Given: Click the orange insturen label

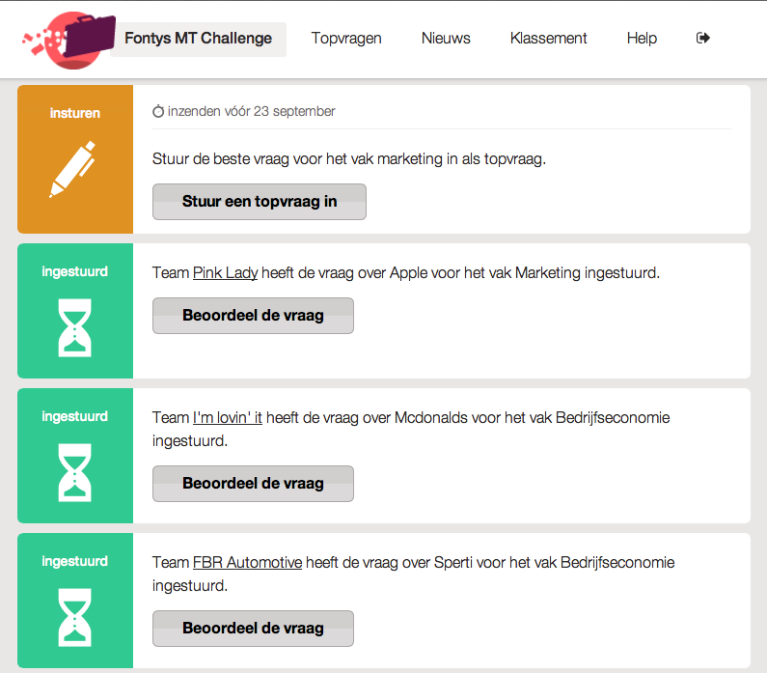Looking at the screenshot, I should (75, 113).
